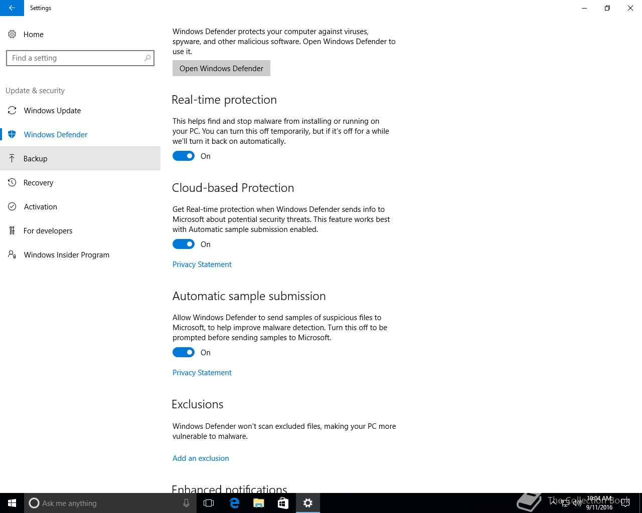Screen dimensions: 642x513
Task: Open Privacy Statement under Automatic sample submission
Action: pyautogui.click(x=202, y=372)
